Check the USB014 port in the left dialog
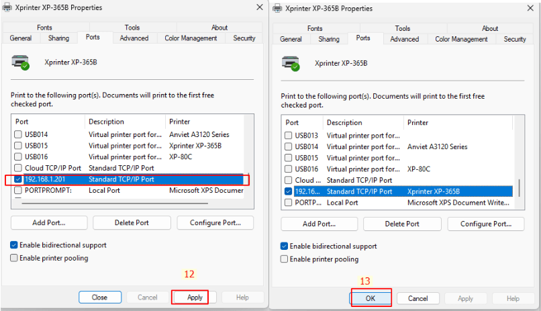This screenshot has width=541, height=311. (18, 134)
